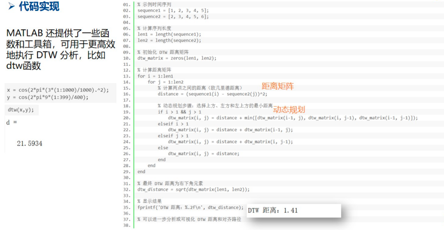This screenshot has height=230, width=444.
Task: Click the line with min([dtw_matrix(i-1, j)...
Action: [x=293, y=118]
